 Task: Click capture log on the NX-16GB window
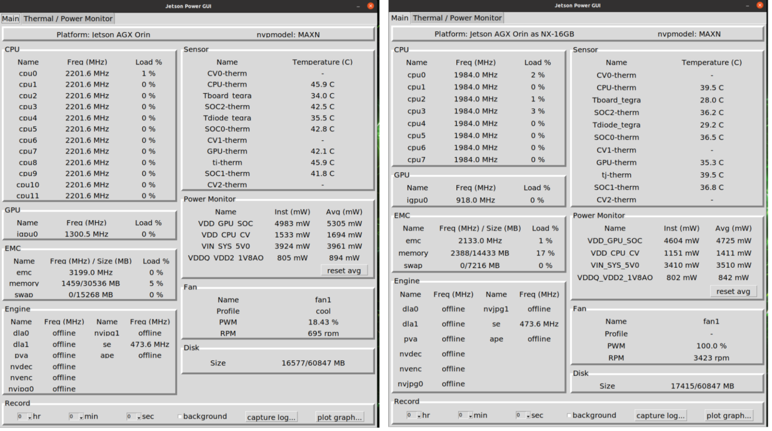(660, 415)
